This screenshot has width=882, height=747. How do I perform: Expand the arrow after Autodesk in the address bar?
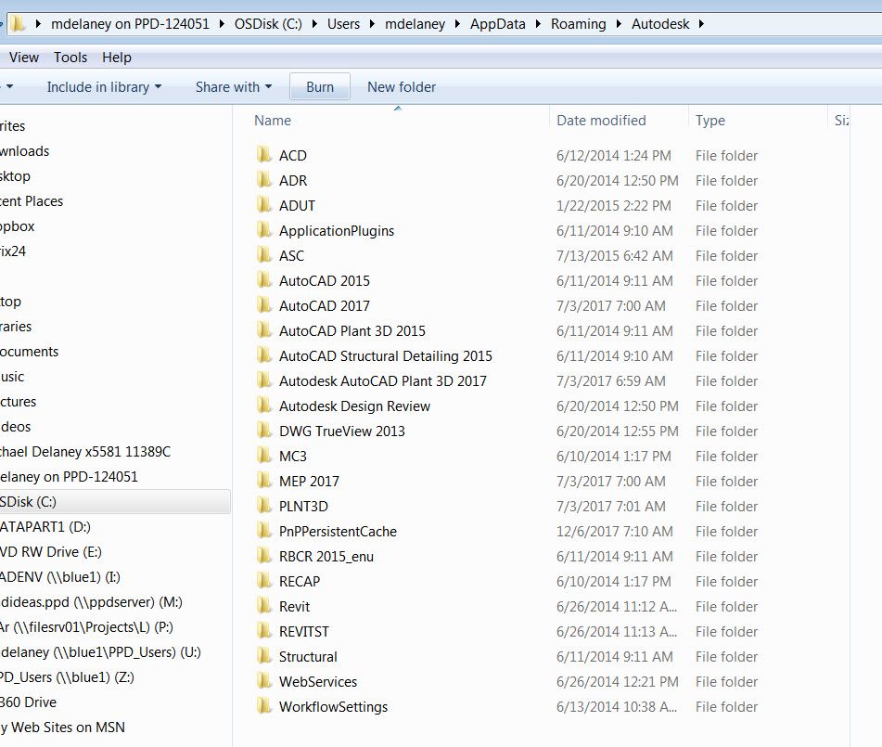click(x=701, y=23)
